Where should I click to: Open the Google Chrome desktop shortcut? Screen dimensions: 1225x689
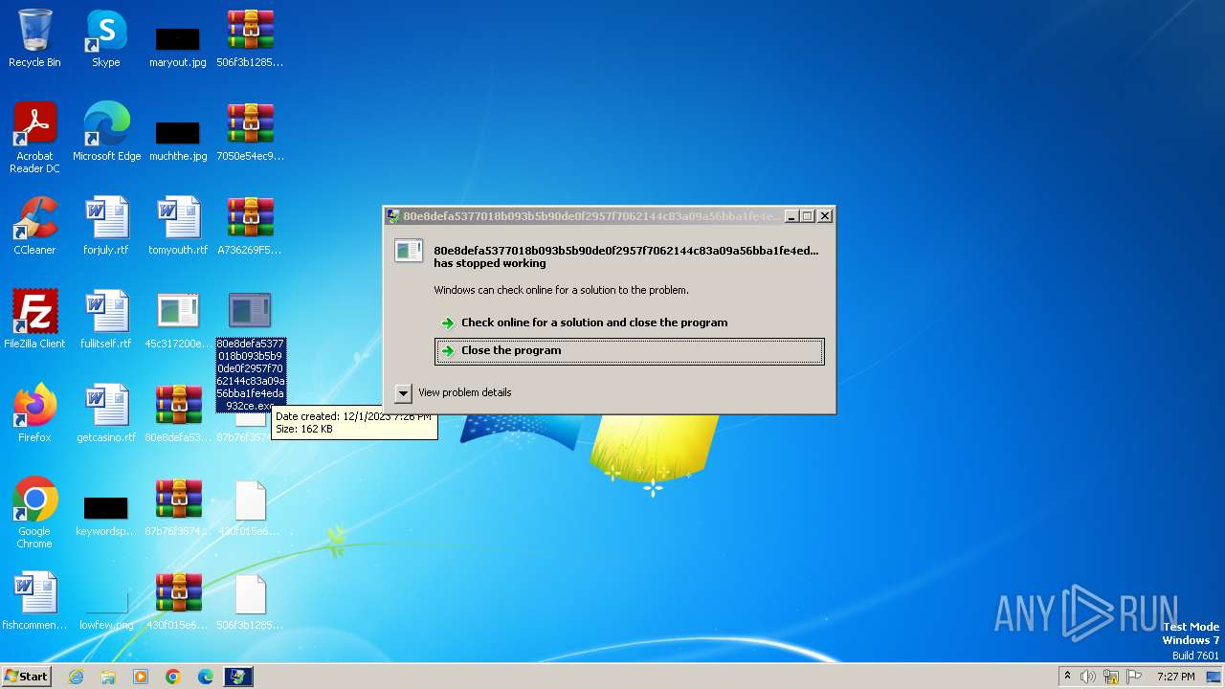(34, 512)
